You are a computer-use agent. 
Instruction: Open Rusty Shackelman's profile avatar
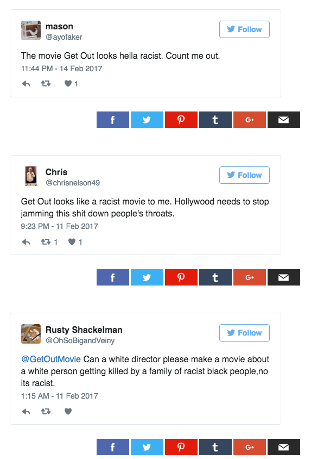coord(31,334)
